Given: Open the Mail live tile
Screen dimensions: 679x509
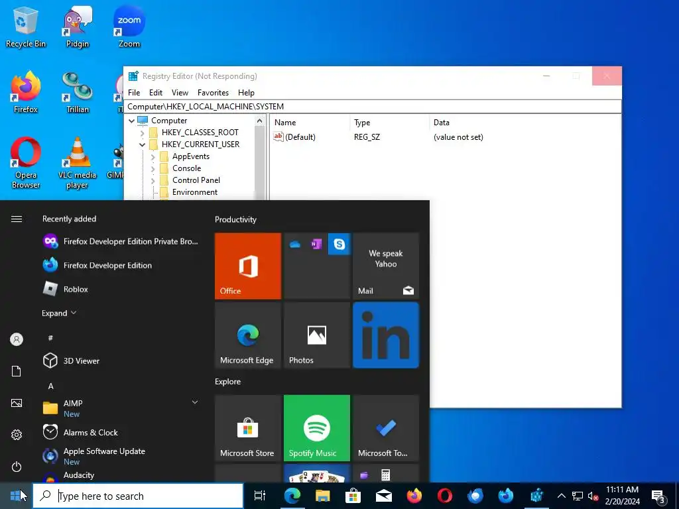Looking at the screenshot, I should pyautogui.click(x=386, y=266).
